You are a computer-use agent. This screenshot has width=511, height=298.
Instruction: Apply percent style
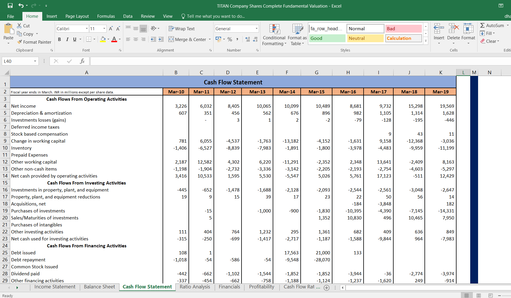click(230, 39)
